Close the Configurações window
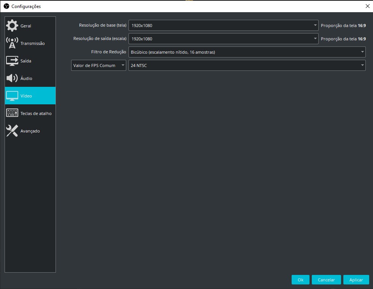This screenshot has height=289, width=373. pos(367,6)
